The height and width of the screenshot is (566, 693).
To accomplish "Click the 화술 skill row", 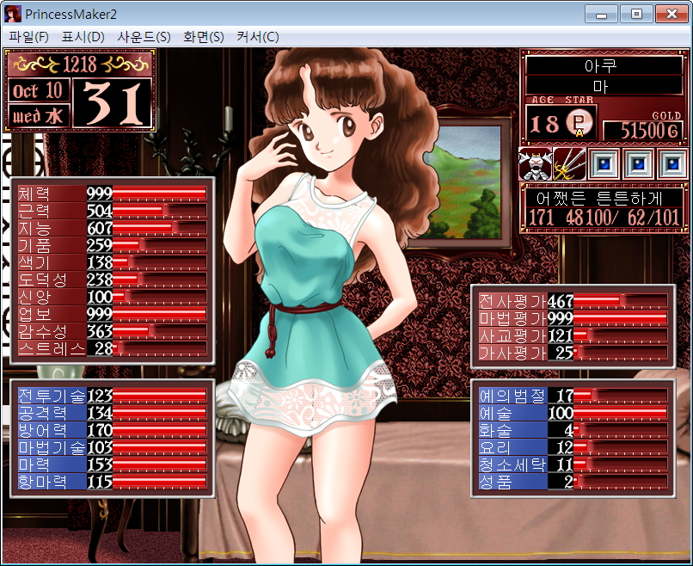I will click(x=573, y=430).
